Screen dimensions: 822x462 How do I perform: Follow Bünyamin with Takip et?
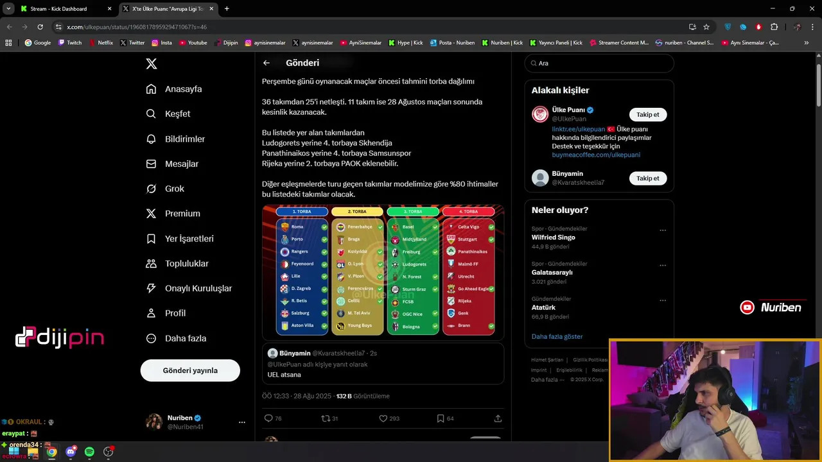647,178
